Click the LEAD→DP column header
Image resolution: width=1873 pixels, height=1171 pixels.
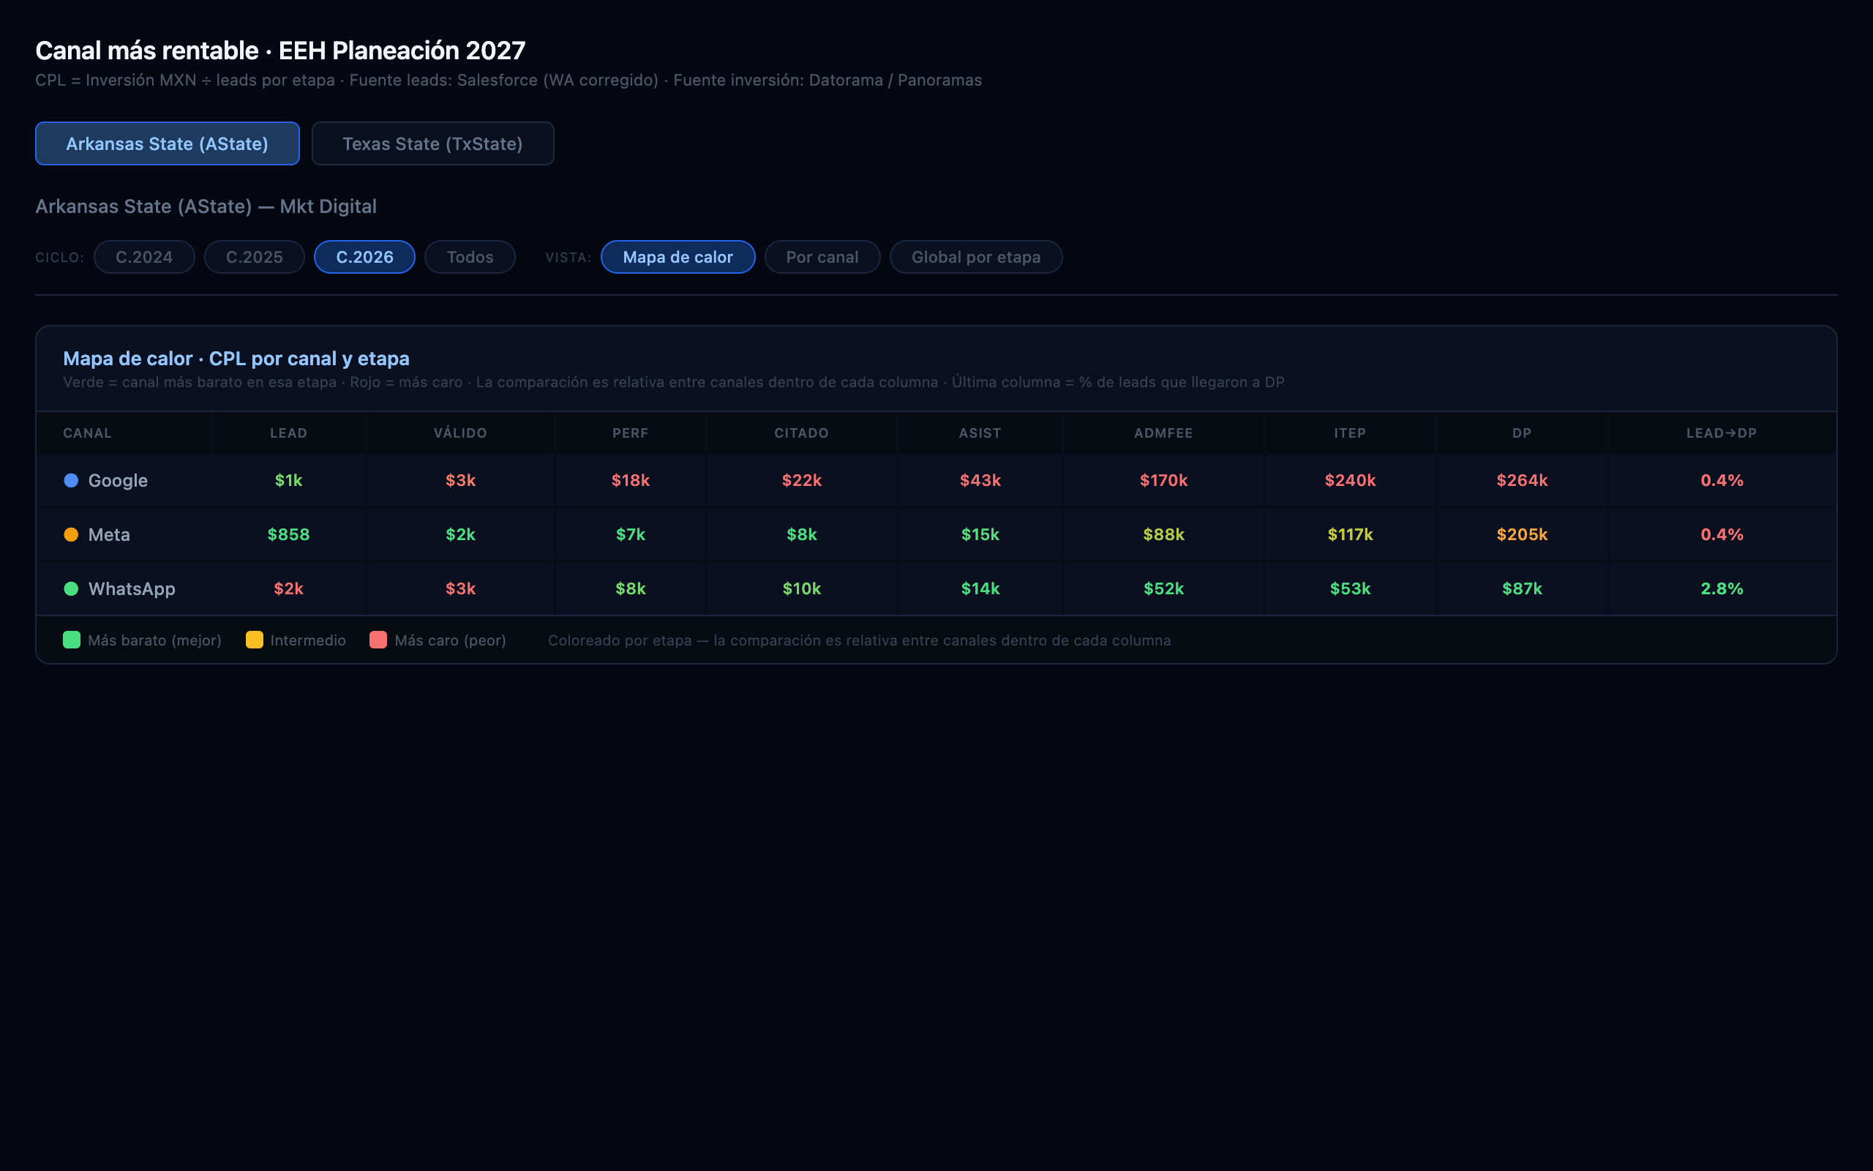1722,433
